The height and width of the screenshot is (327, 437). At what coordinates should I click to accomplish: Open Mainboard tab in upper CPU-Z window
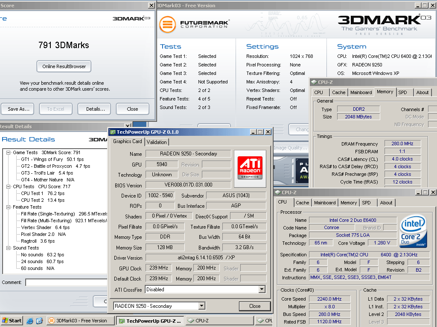(x=361, y=92)
